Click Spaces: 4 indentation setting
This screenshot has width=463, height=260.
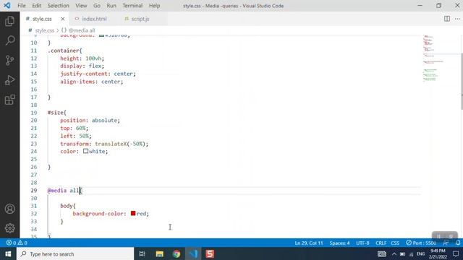point(339,243)
